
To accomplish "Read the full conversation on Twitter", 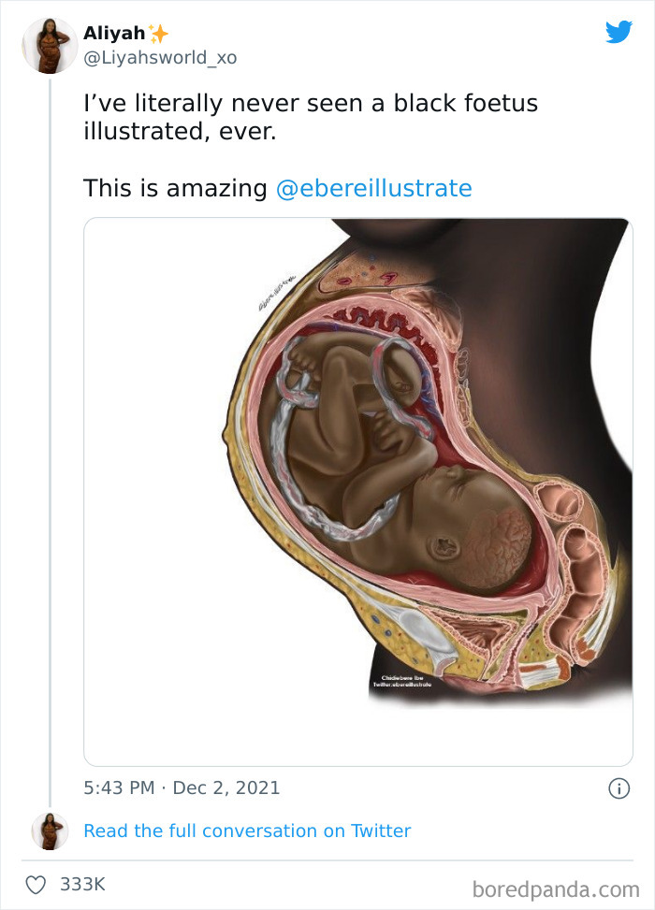I will 247,831.
